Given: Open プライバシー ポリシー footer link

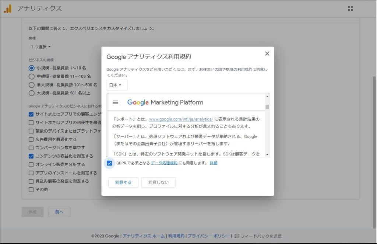Looking at the screenshot, I should click(x=208, y=236).
